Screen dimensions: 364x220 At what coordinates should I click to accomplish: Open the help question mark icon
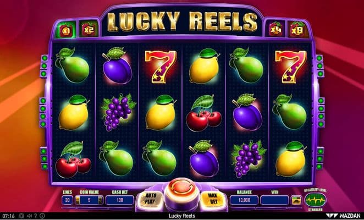36,216
